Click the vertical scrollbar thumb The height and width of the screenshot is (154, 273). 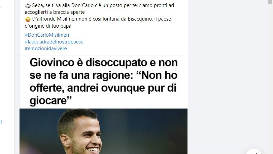(270, 2)
